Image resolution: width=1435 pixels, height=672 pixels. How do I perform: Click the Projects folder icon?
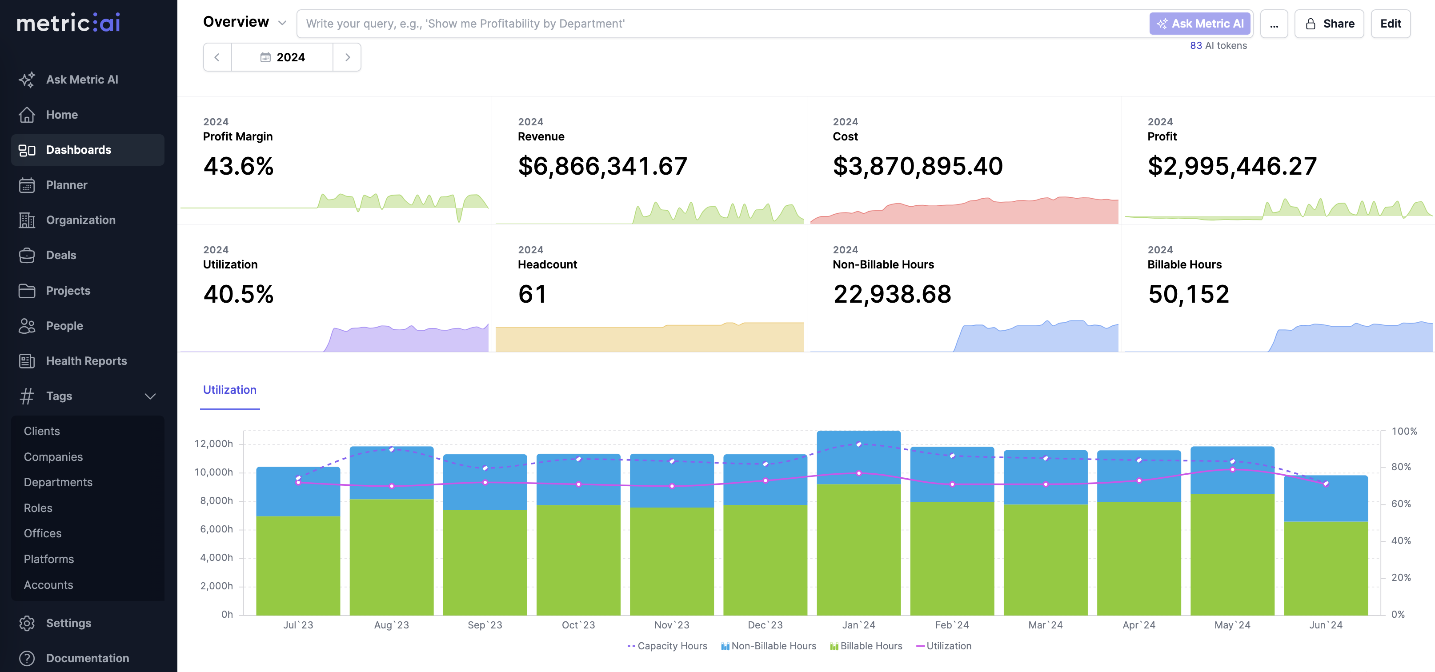click(x=27, y=290)
